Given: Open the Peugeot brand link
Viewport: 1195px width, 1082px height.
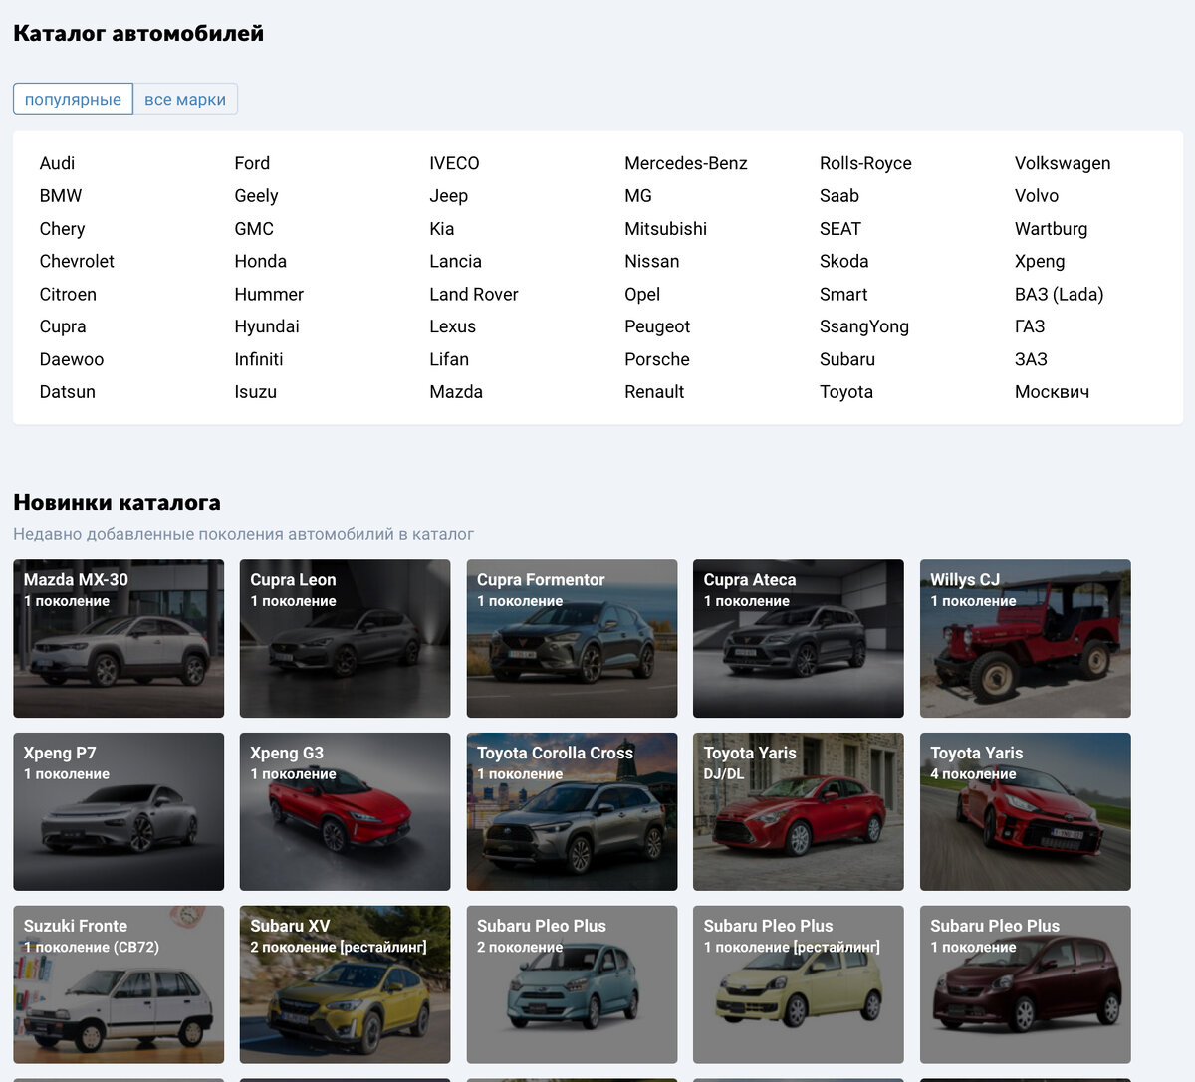Looking at the screenshot, I should tap(657, 326).
